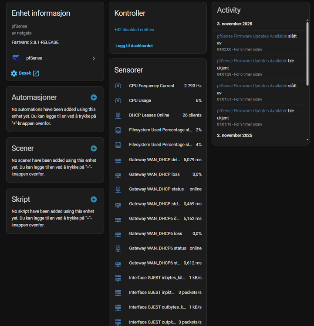Add a new scene with plus icon

click(x=94, y=148)
